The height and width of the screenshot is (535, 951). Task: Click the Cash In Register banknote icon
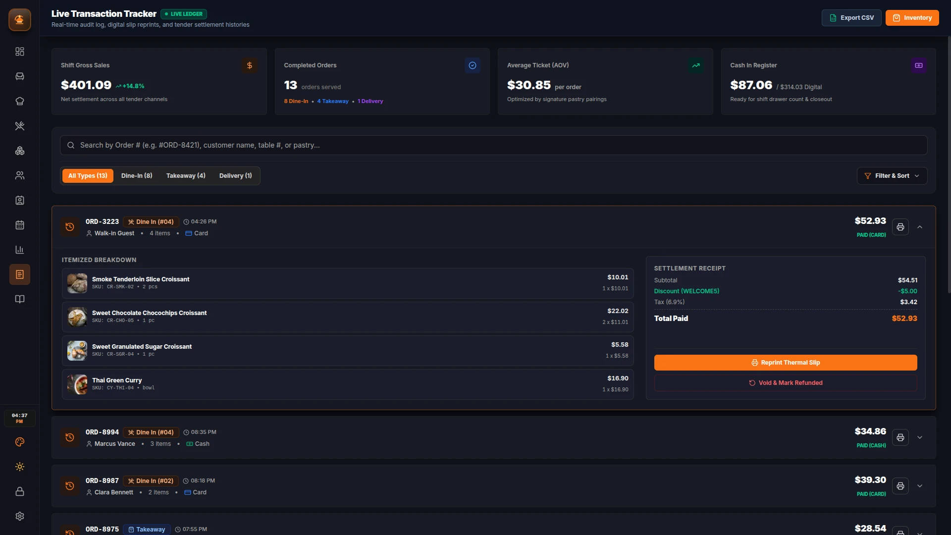[919, 65]
